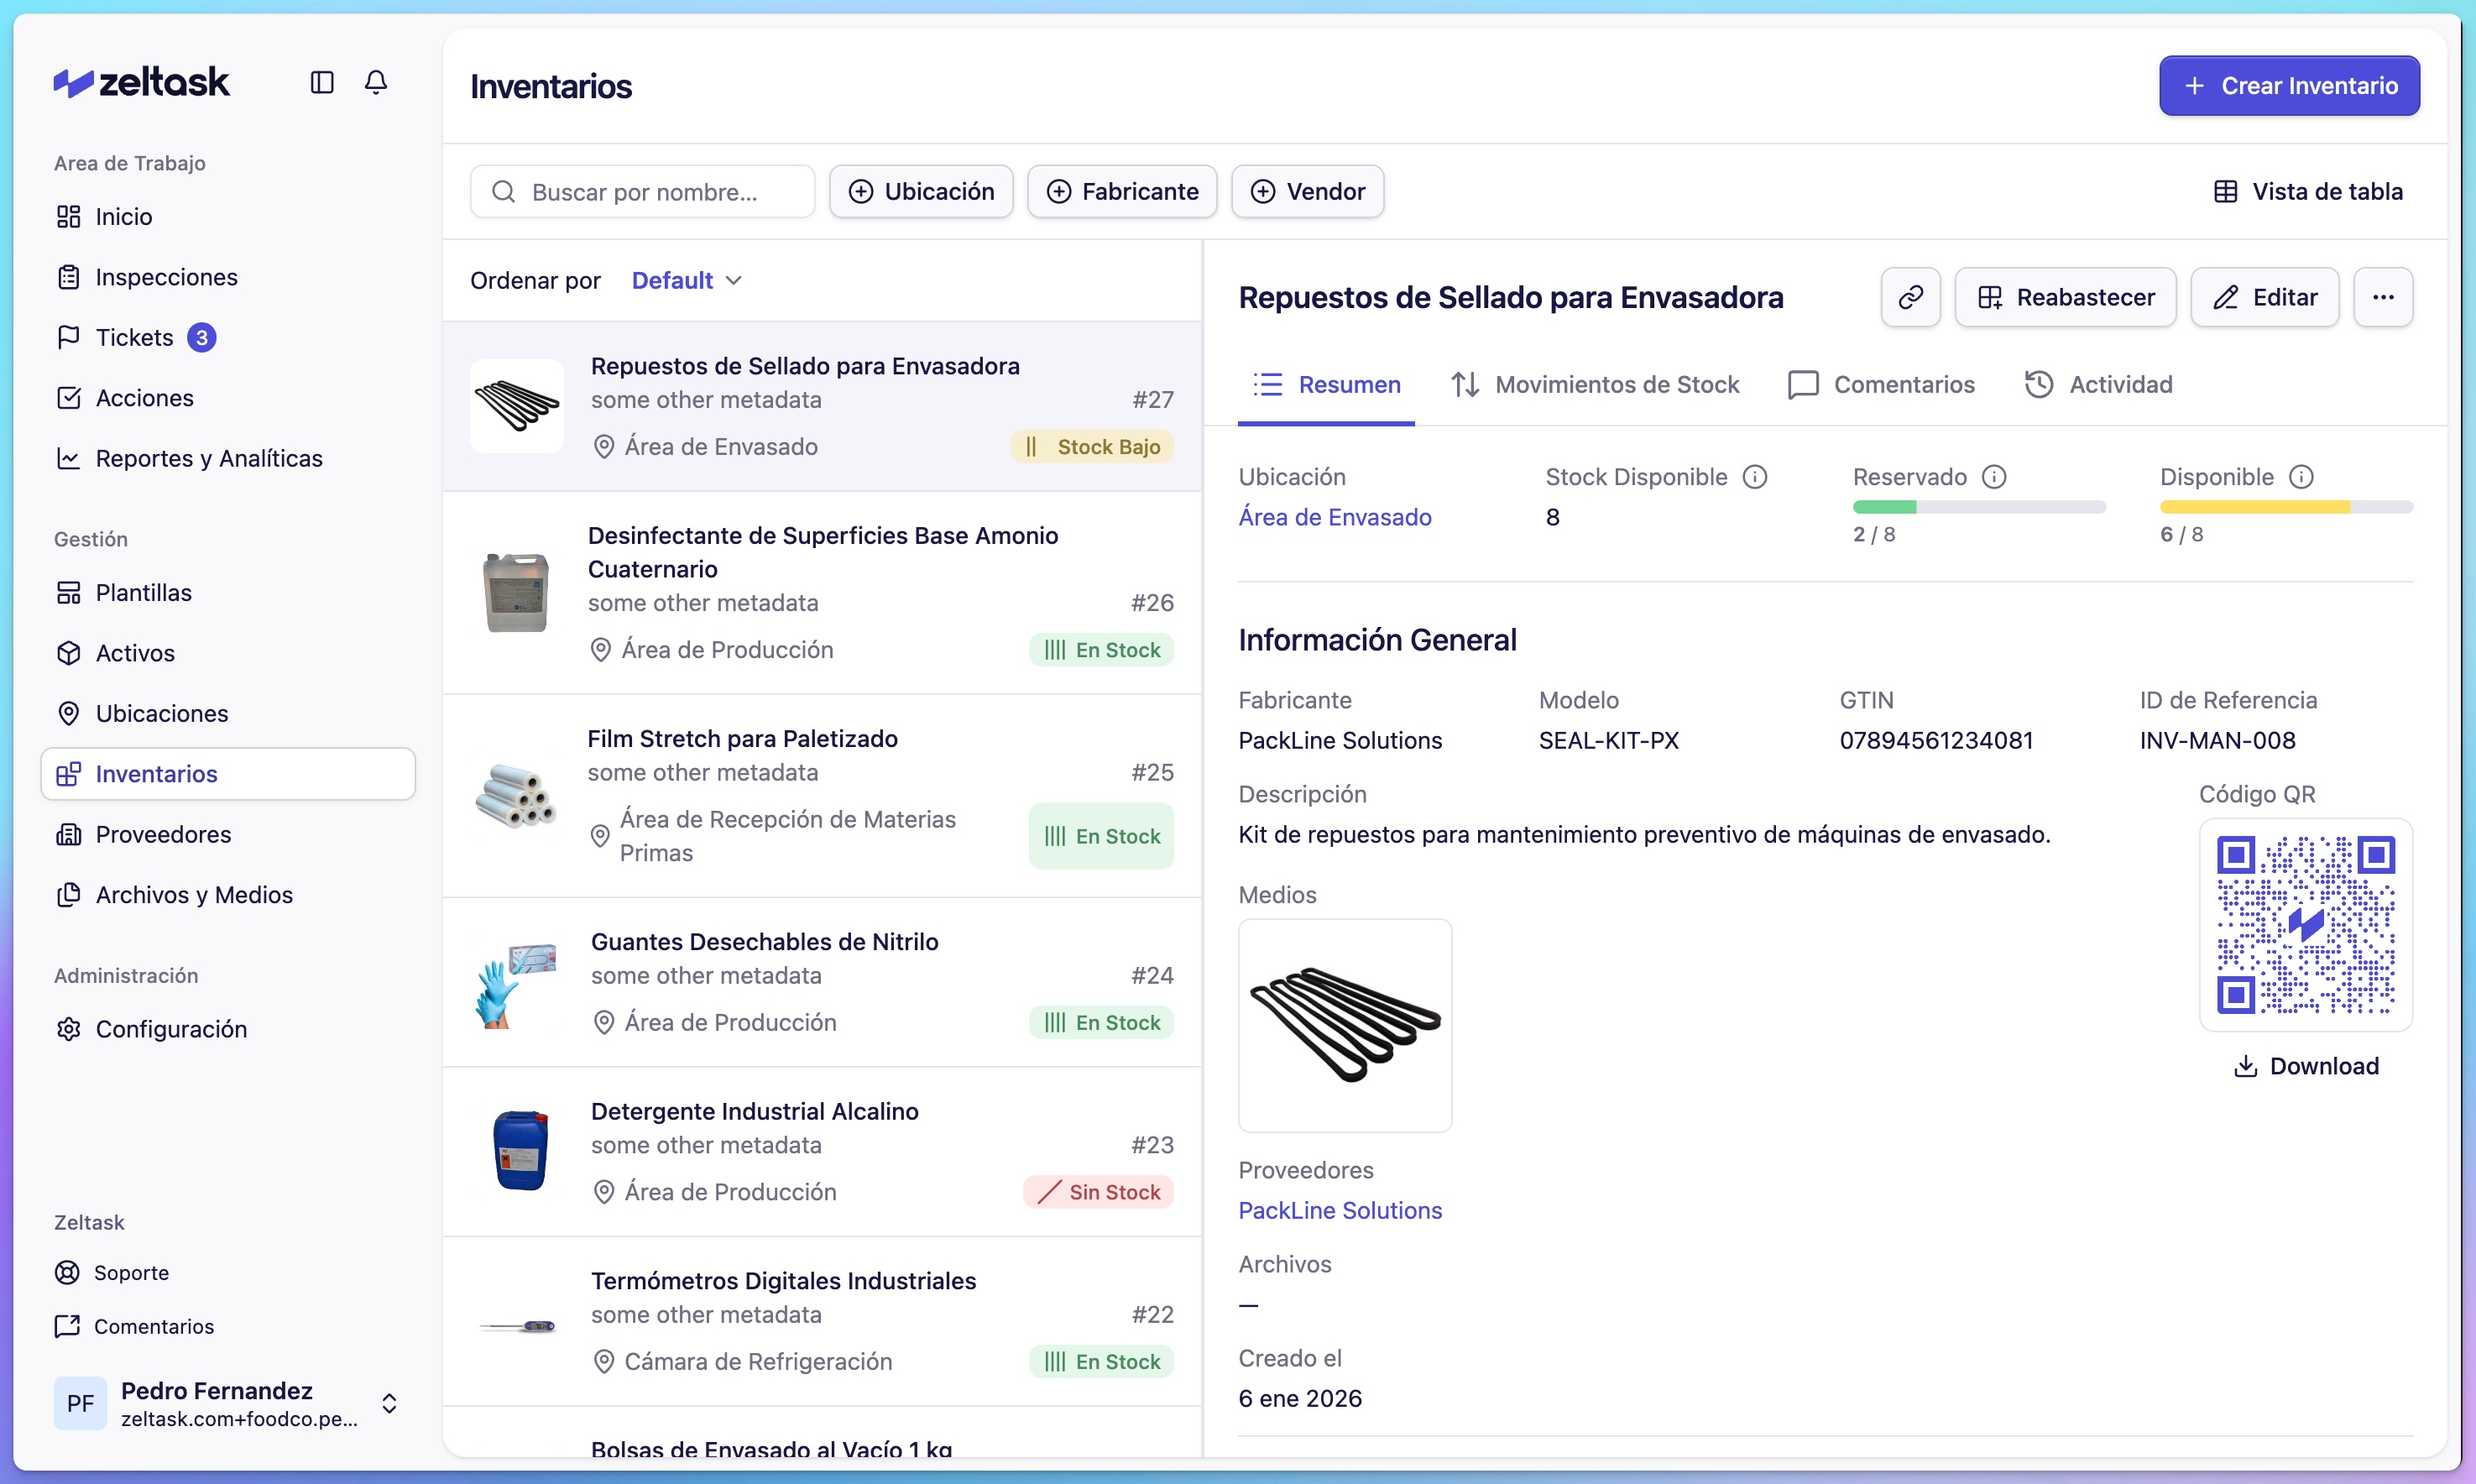Open the Comentarios tab in detail panel
2476x1484 pixels.
pos(1882,385)
